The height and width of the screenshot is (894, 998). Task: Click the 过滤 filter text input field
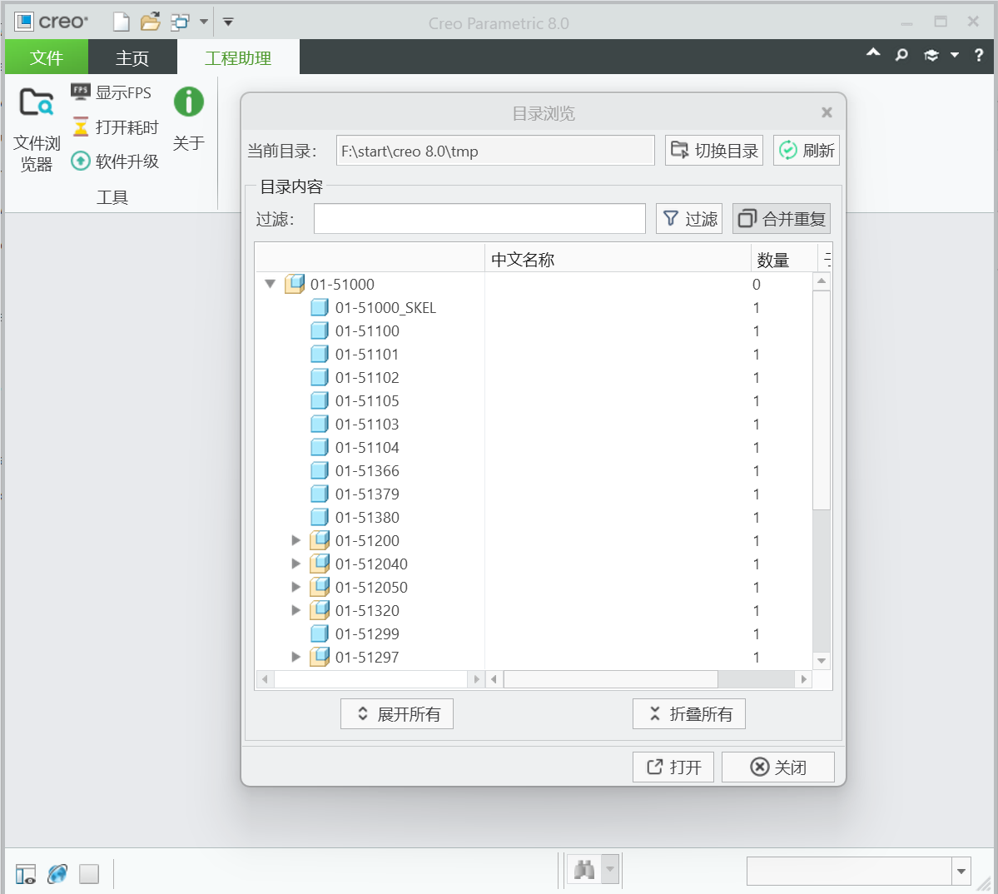click(479, 219)
